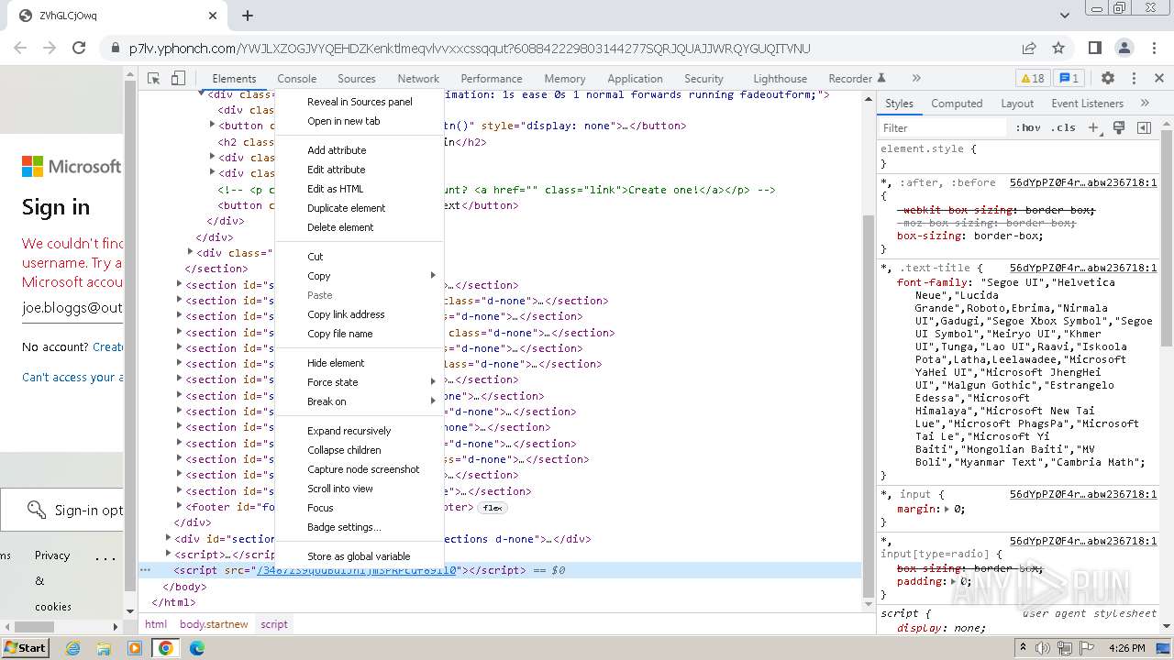Show more Styles sidebar tabs chevron

tap(1145, 104)
